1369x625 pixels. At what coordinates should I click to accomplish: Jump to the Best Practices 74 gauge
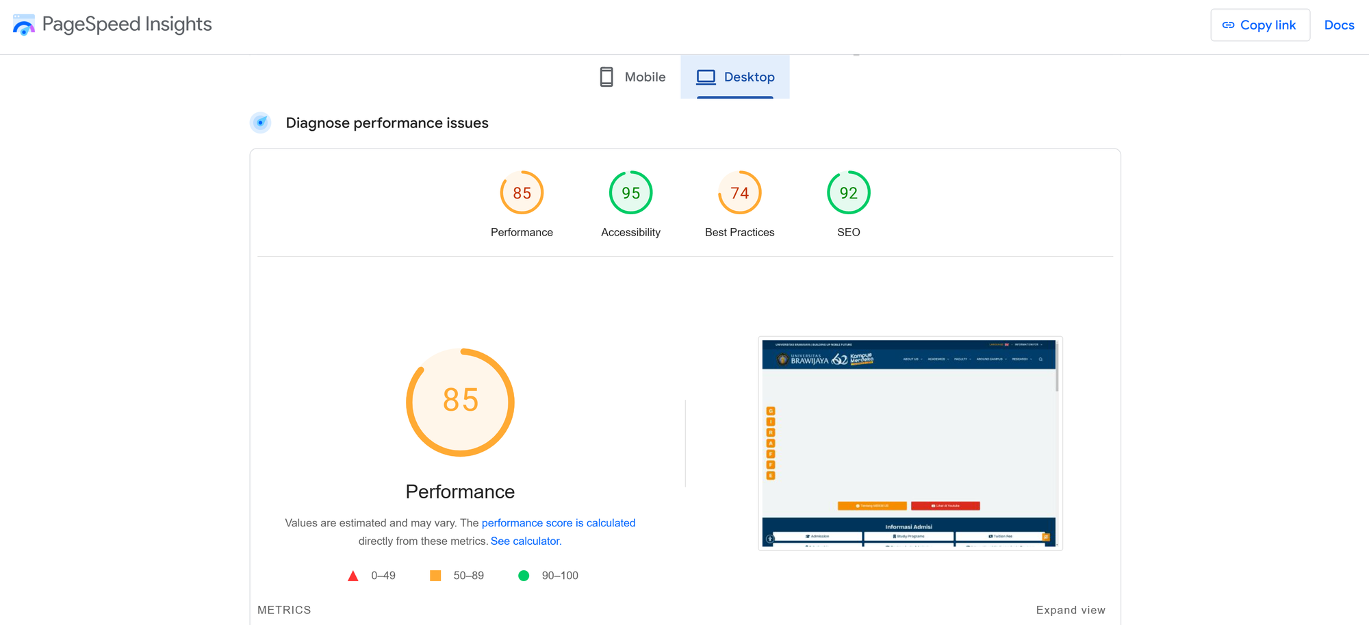click(x=739, y=192)
